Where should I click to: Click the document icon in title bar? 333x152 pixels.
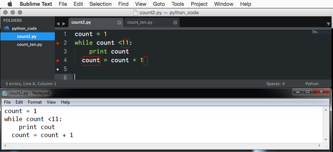click(135, 13)
